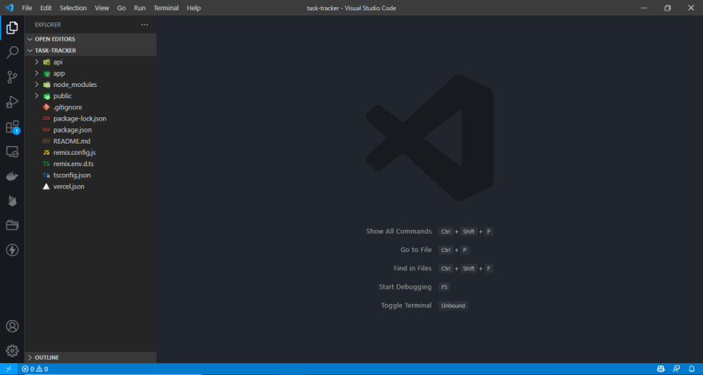Click the remote window indicator in status bar

coord(9,369)
